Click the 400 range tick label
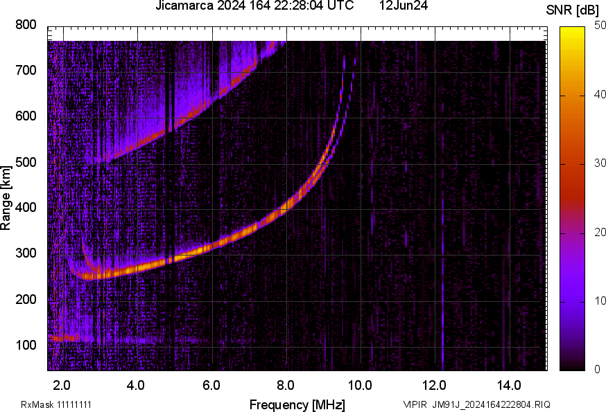The width and height of the screenshot is (606, 412). 26,207
